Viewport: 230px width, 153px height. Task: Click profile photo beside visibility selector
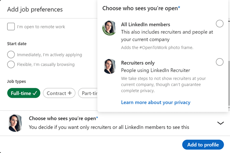click(x=15, y=123)
